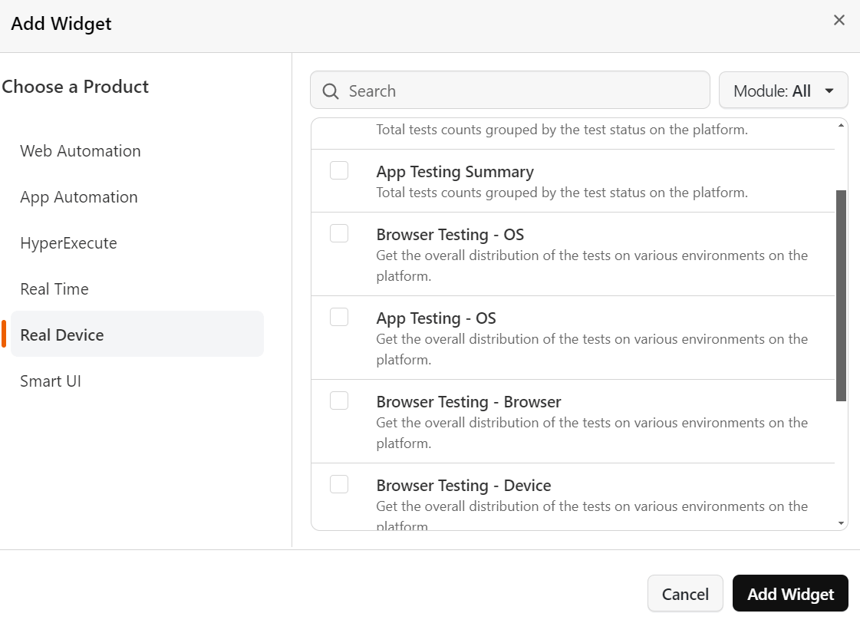Viewport: 860px width, 623px height.
Task: Select the Real Device product
Action: coord(62,335)
